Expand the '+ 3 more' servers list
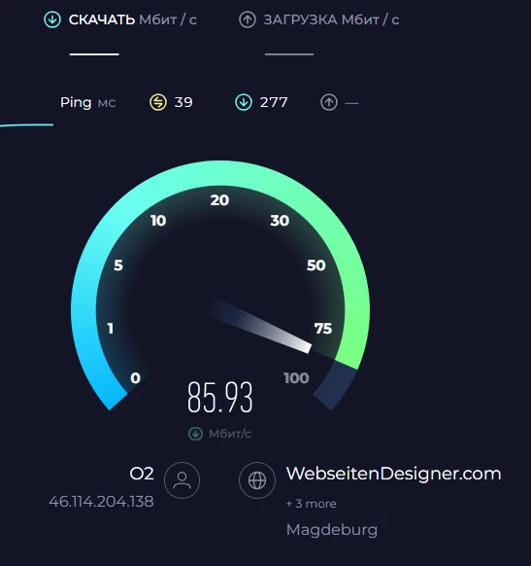The image size is (531, 566). point(312,504)
